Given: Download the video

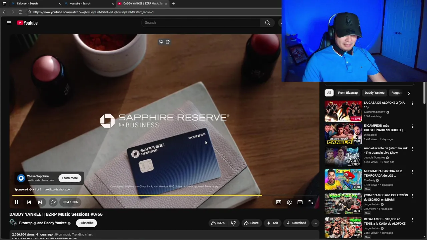Looking at the screenshot, I should click(296, 223).
